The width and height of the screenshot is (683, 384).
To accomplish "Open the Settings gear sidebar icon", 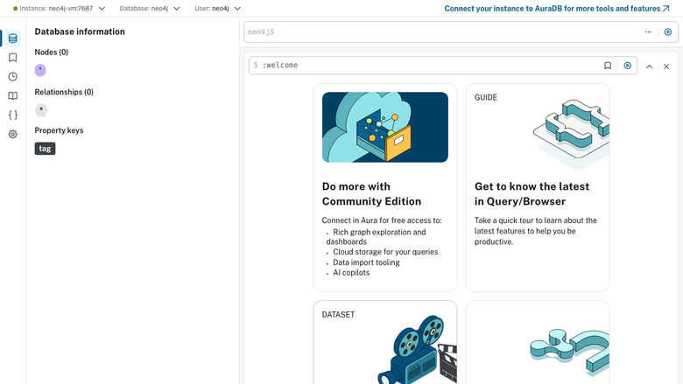I will [x=12, y=134].
